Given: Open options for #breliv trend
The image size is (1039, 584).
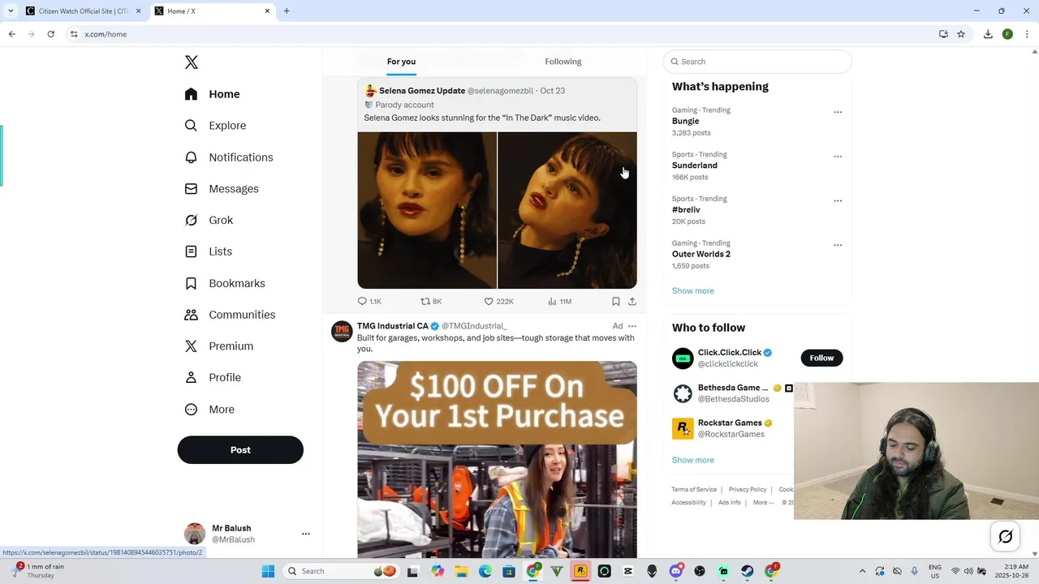Looking at the screenshot, I should pyautogui.click(x=838, y=200).
